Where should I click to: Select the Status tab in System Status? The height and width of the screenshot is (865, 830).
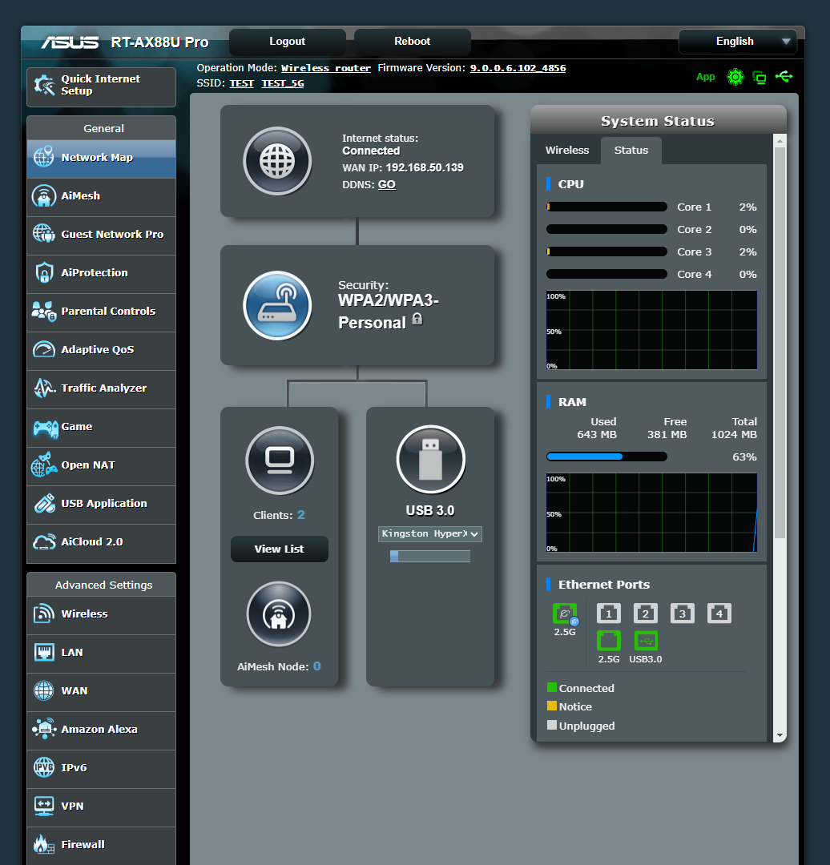pyautogui.click(x=631, y=150)
